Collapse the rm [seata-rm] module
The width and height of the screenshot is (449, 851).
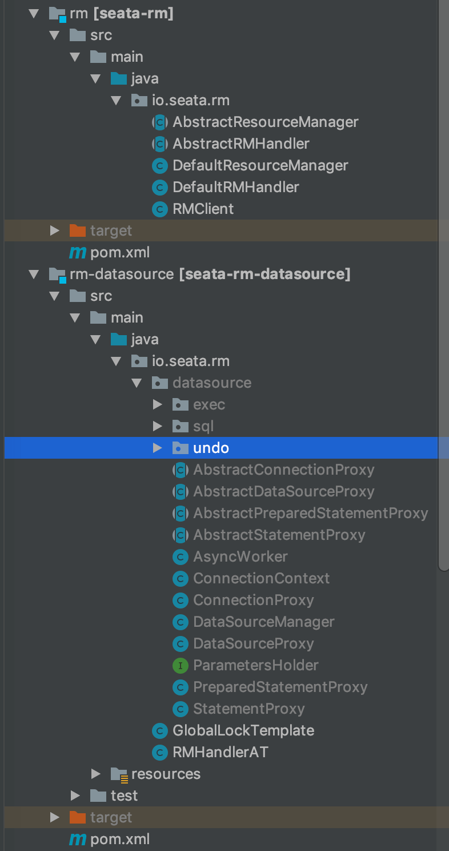tap(34, 14)
